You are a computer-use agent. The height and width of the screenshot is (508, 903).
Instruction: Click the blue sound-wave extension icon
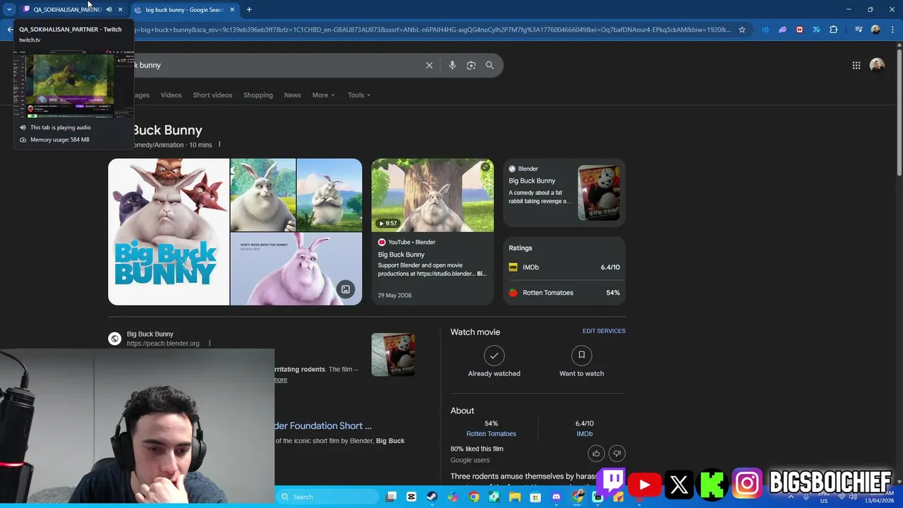pos(765,30)
